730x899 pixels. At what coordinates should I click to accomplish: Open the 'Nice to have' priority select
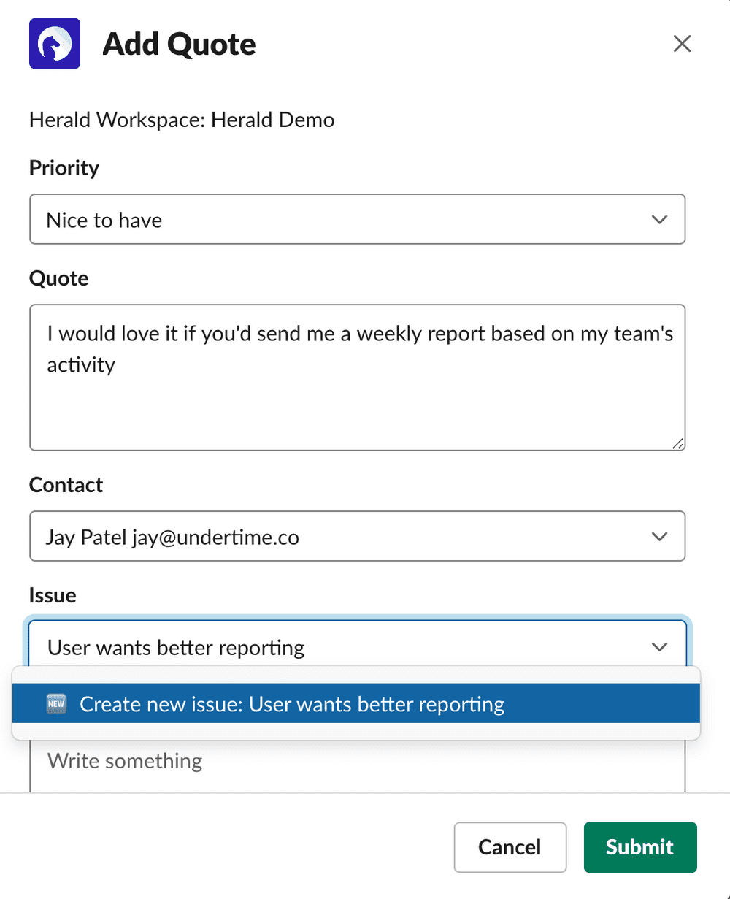click(358, 219)
